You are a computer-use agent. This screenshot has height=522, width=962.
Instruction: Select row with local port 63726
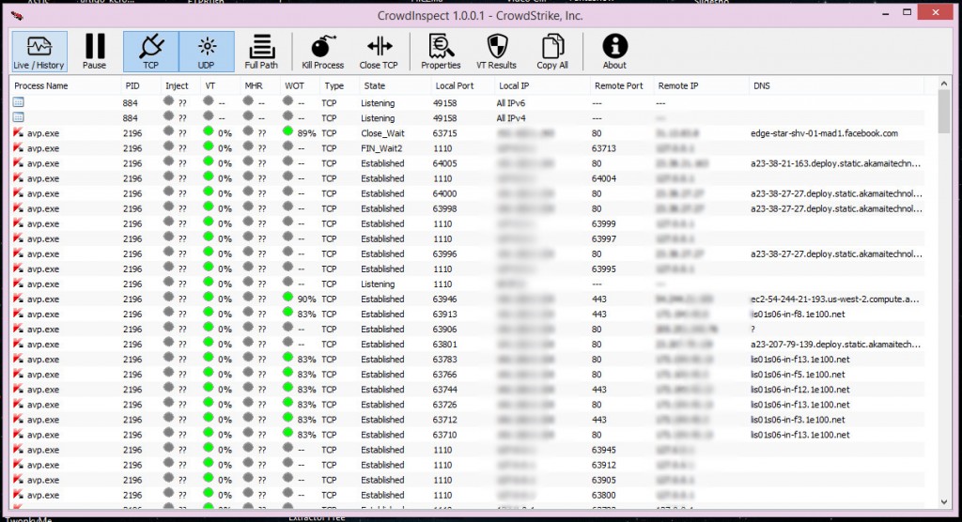point(468,405)
